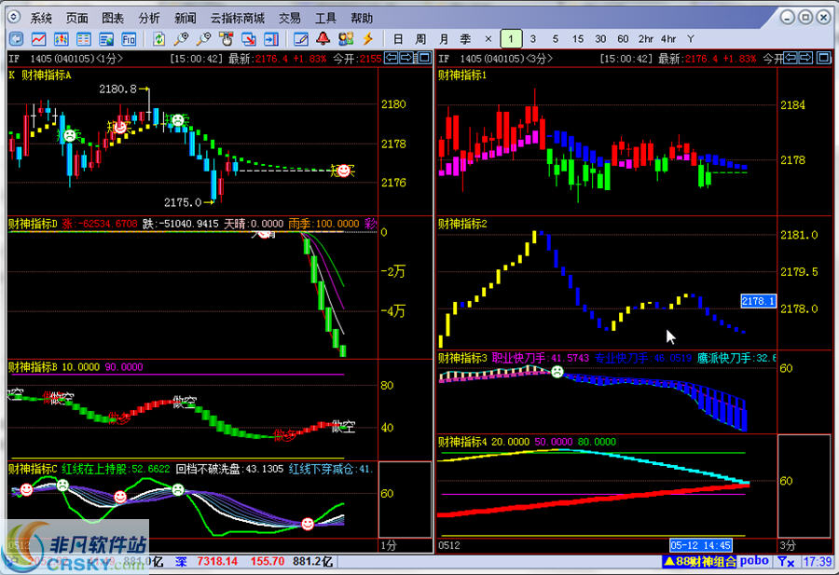Click left chart's forward arrow button

coord(406,57)
